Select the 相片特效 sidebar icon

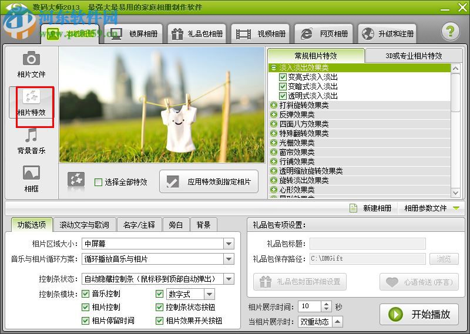coord(31,96)
